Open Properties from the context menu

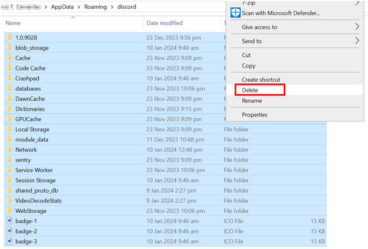point(255,115)
